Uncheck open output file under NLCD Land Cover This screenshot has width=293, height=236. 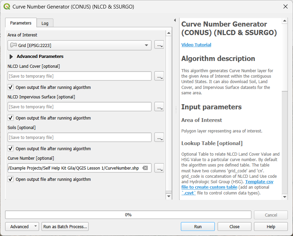coord(11,87)
